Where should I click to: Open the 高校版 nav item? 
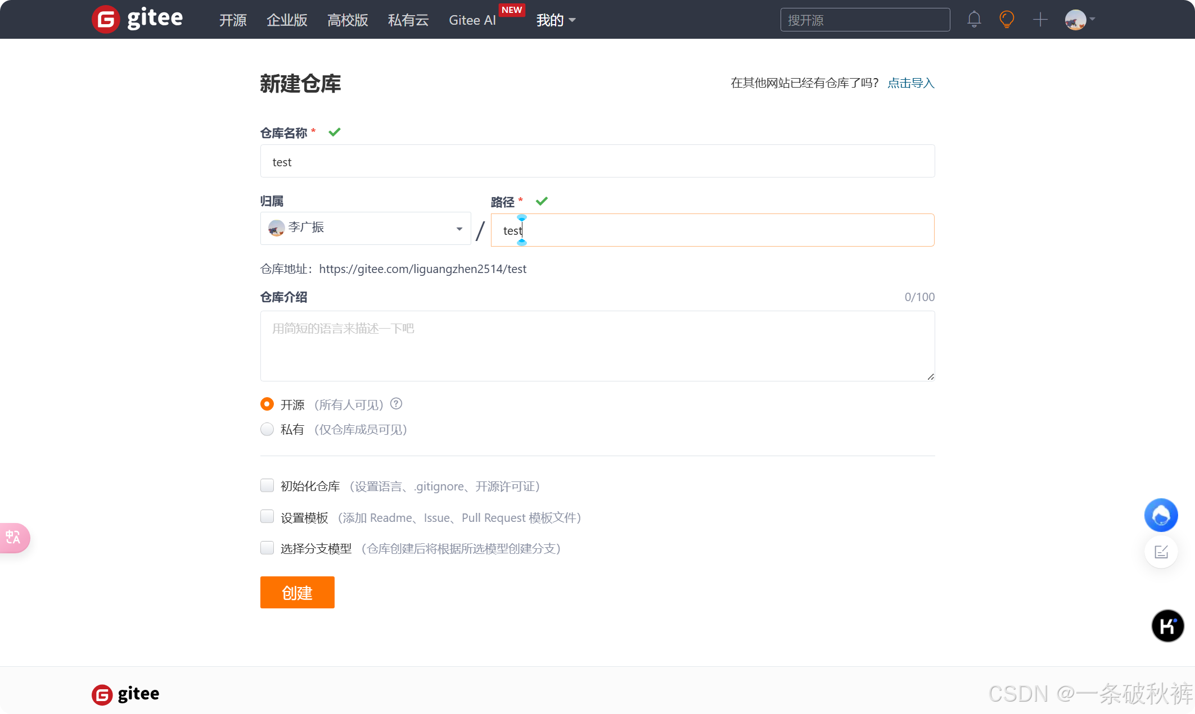pos(348,20)
